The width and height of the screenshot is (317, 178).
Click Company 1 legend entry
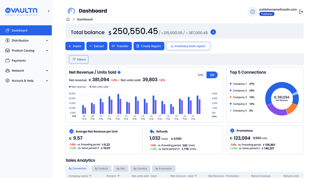click(242, 84)
